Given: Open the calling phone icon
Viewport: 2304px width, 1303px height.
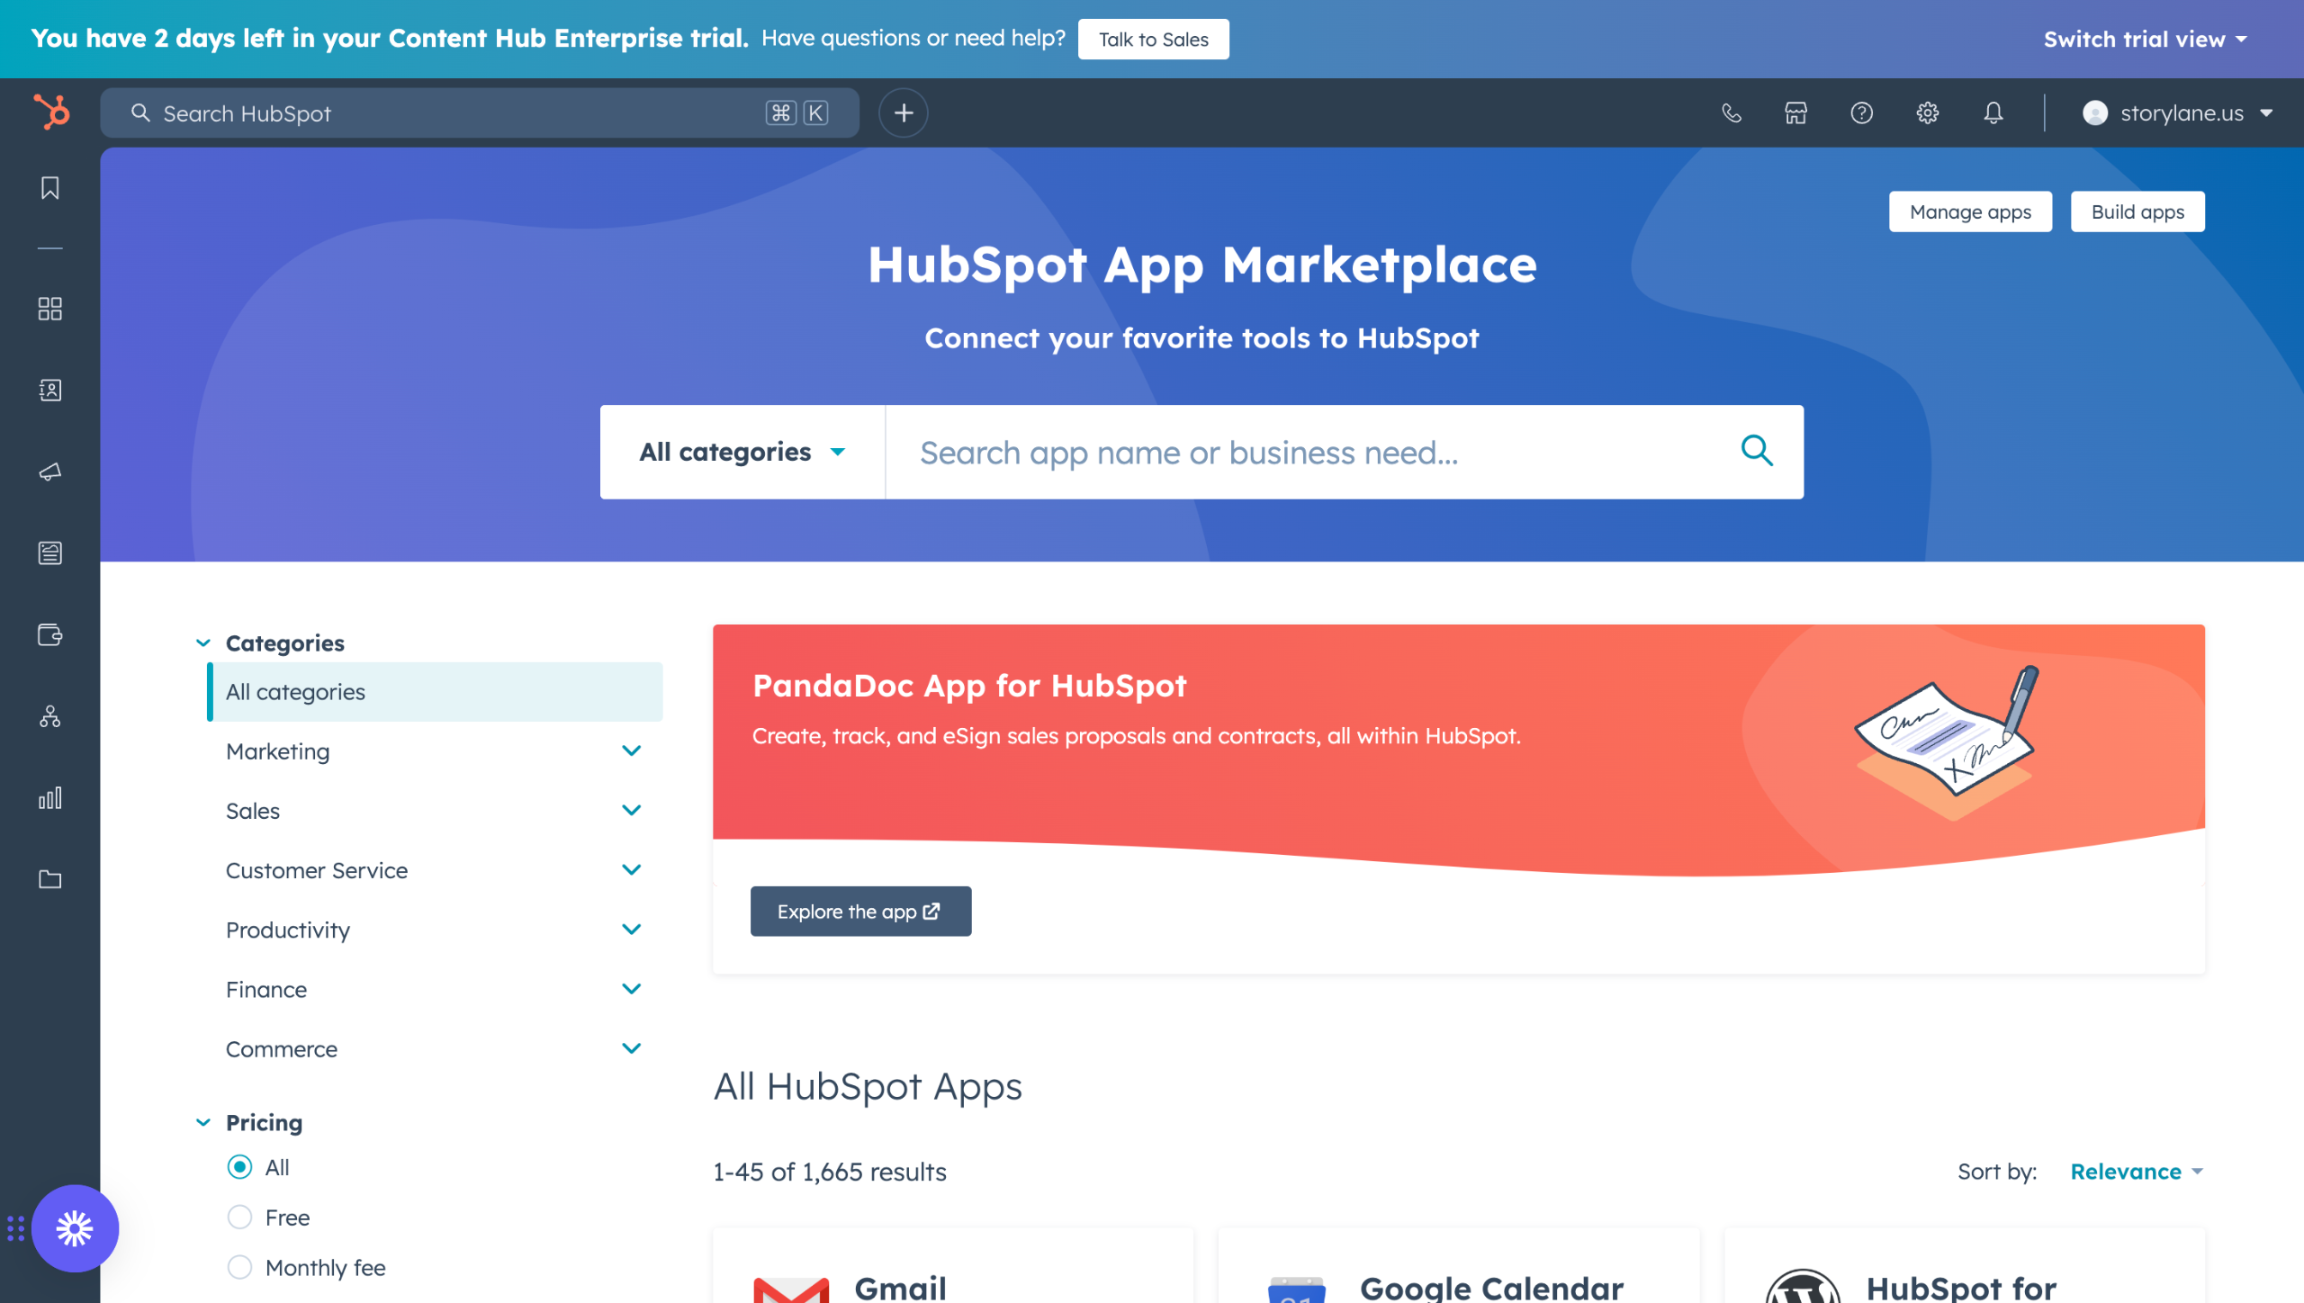Looking at the screenshot, I should (x=1731, y=112).
